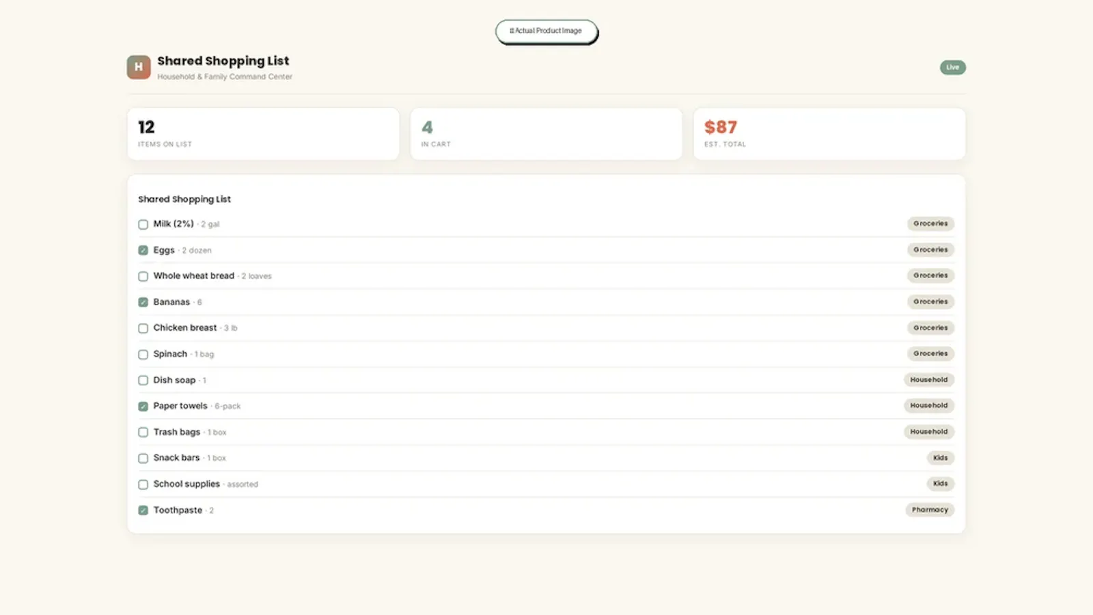Click the 2 gal quantity text

210,224
